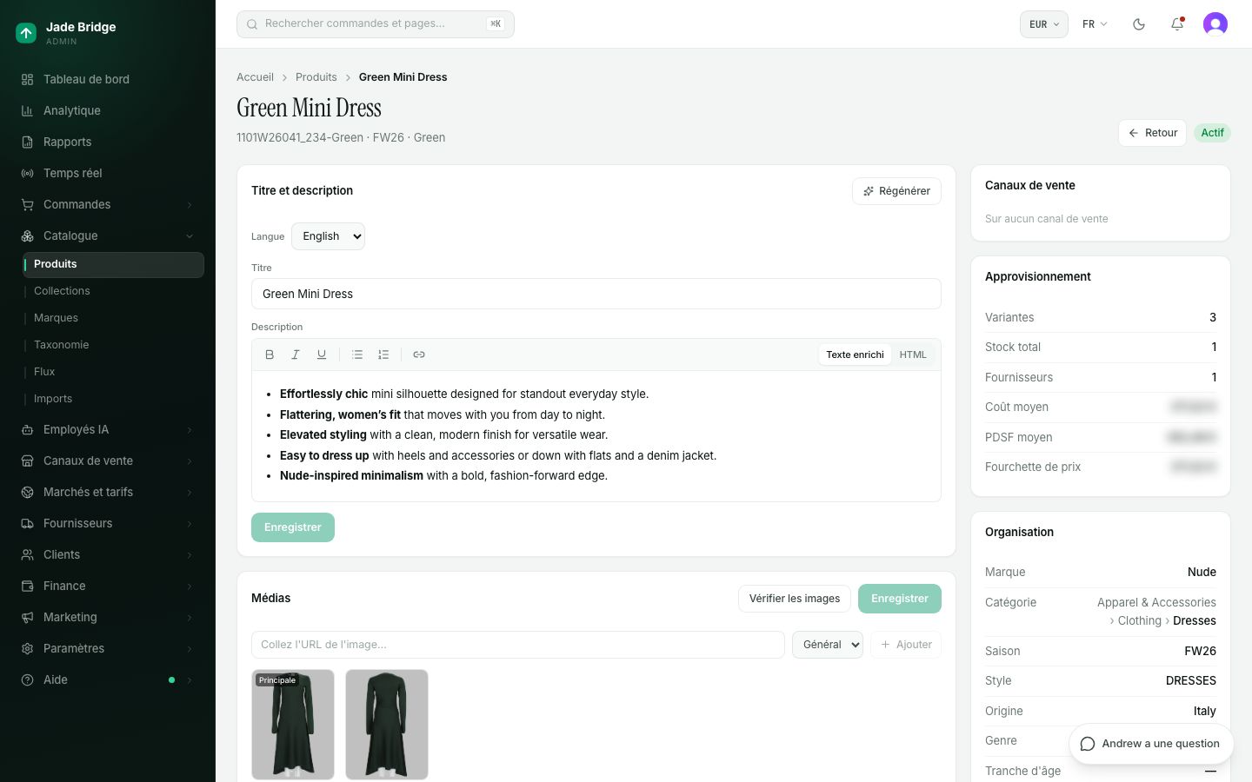1252x782 pixels.
Task: Open EUR currency selector
Action: tap(1043, 24)
